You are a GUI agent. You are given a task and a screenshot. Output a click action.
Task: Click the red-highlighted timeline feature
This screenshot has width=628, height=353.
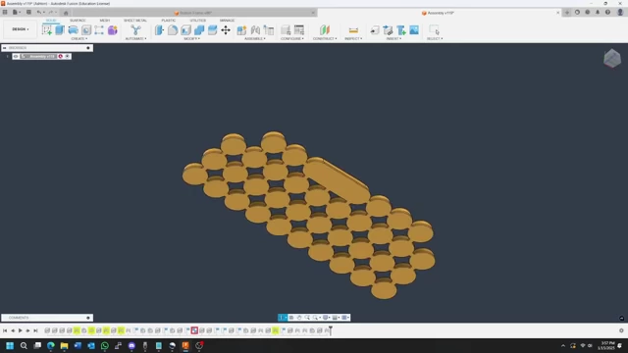point(194,330)
